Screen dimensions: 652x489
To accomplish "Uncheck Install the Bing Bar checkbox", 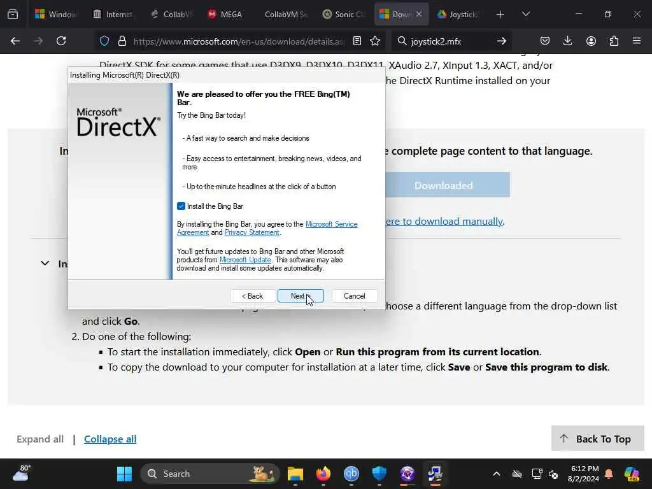I will click(181, 206).
